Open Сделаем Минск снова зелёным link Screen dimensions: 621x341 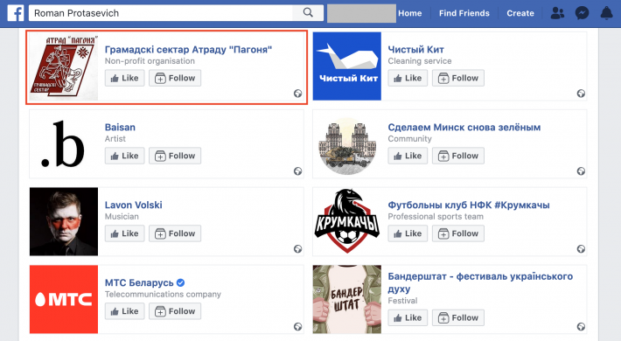pos(464,127)
